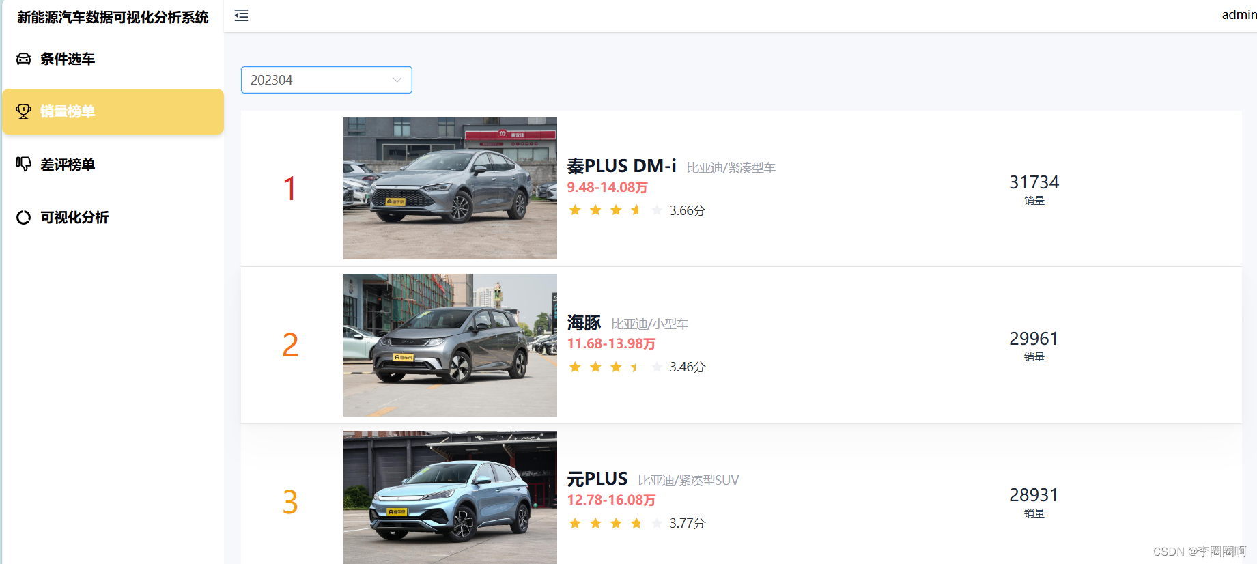The width and height of the screenshot is (1257, 564).
Task: Click the first star of 秦PLUS DM-i rating
Action: pos(575,210)
